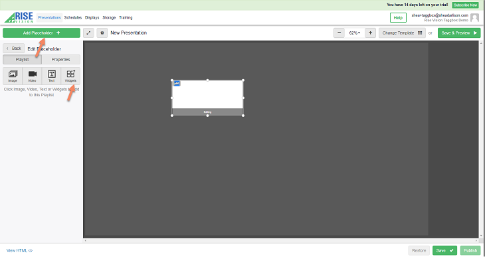Click View HTML link
Viewport: 485px width, 257px height.
coord(19,250)
